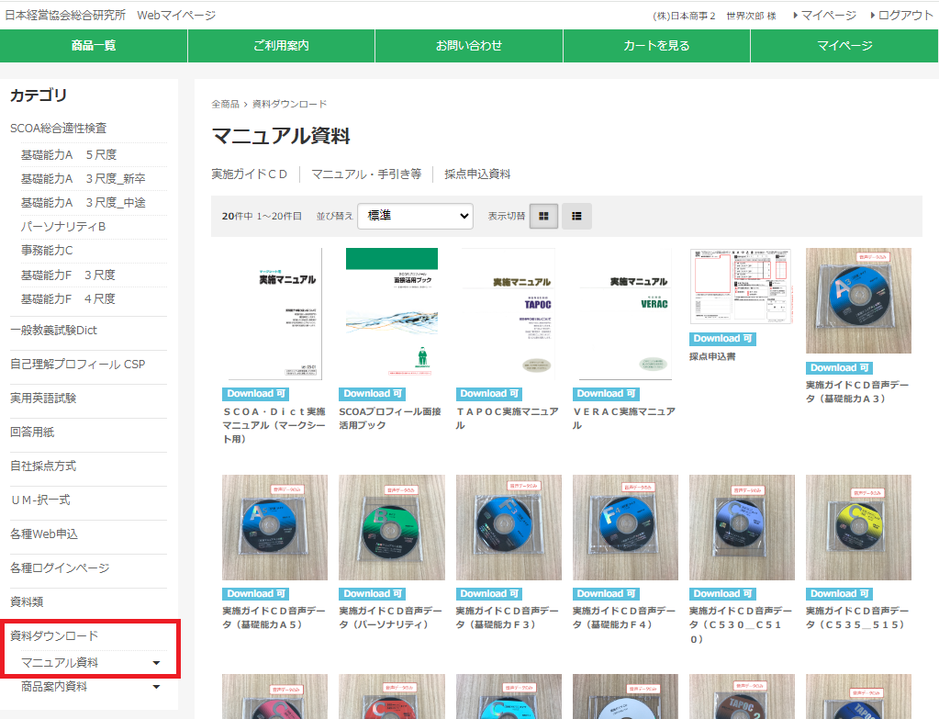Select the マニュアル・手引き等 subcategory filter

[x=366, y=174]
